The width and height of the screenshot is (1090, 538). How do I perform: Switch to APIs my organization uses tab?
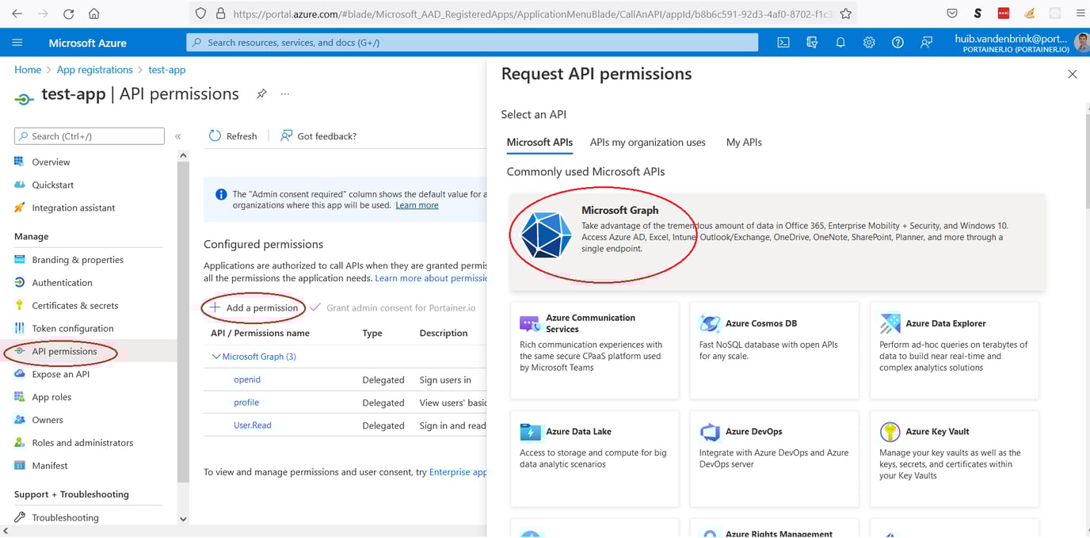(x=647, y=142)
